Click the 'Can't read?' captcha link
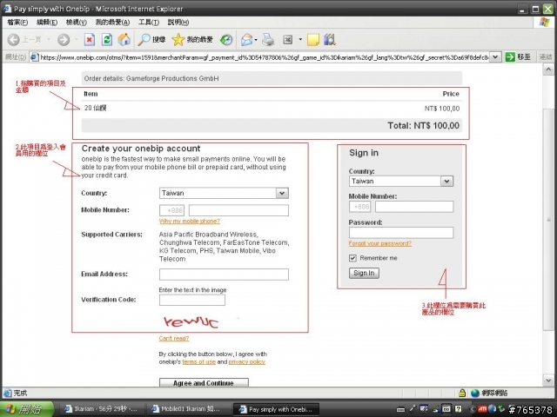The width and height of the screenshot is (557, 417). 174,338
